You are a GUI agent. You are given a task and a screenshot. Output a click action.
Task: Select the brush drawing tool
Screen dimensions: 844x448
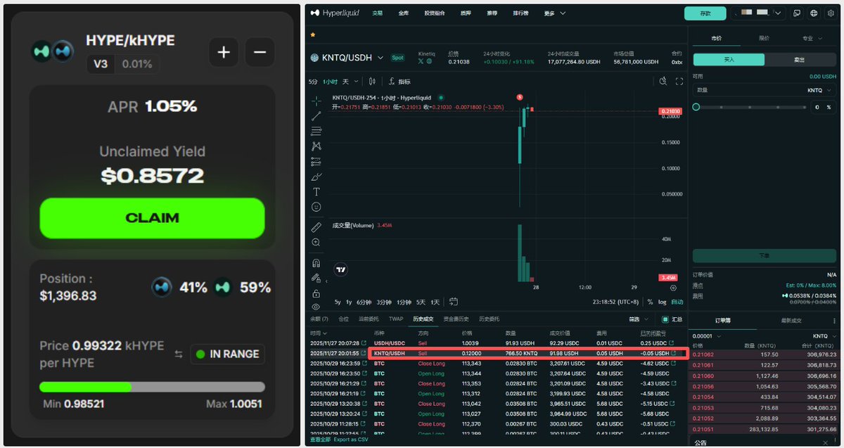coord(316,177)
